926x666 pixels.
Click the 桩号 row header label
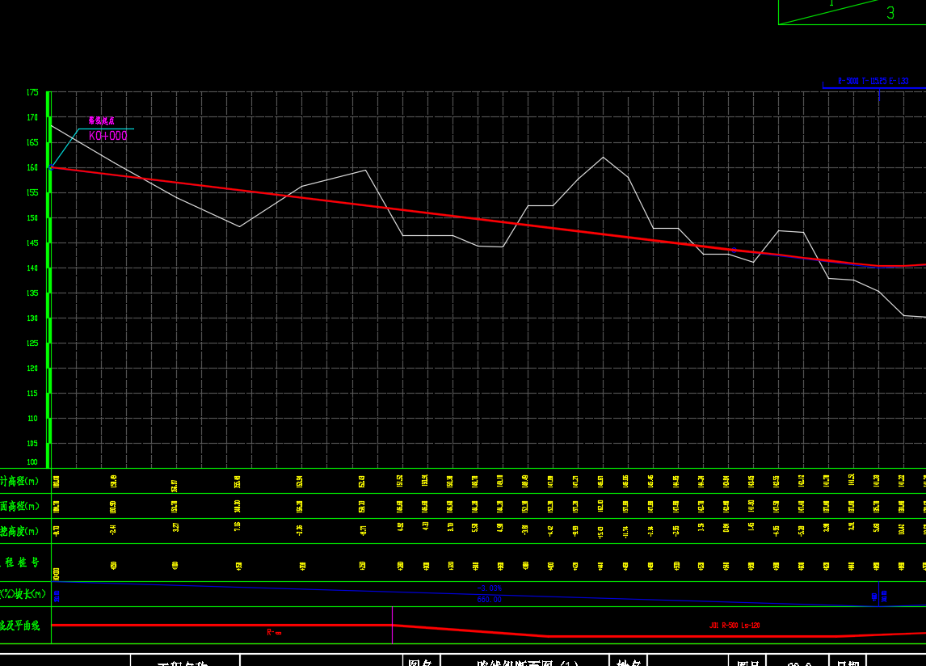pos(23,563)
